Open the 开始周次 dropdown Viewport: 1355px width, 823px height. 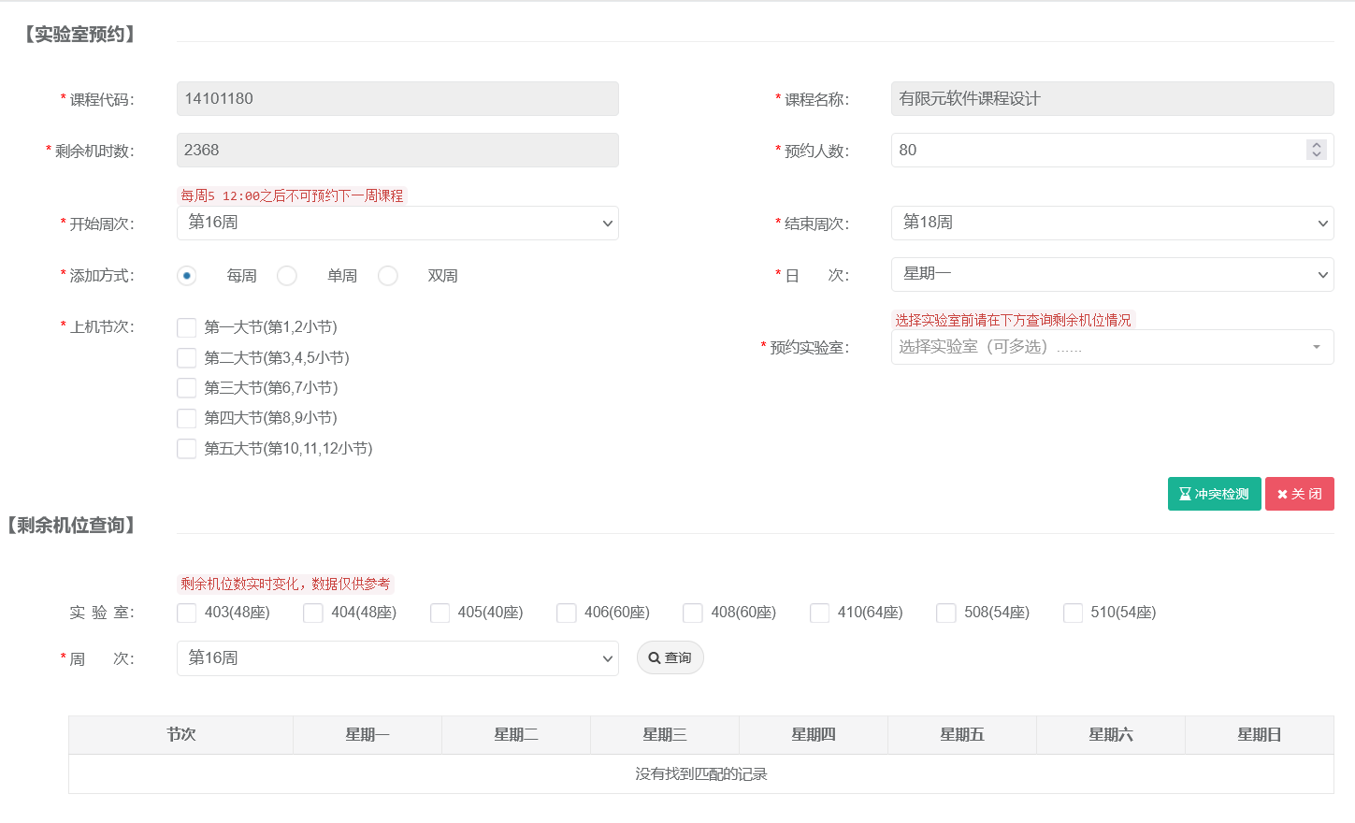(397, 223)
